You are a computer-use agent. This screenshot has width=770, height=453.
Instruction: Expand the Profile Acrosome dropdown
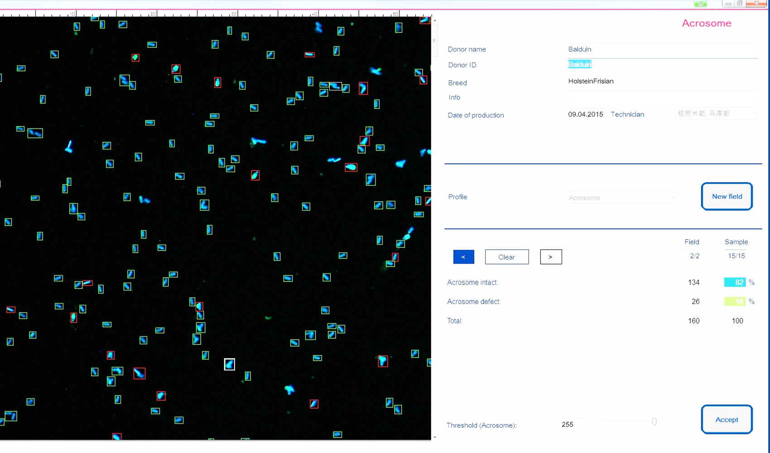(621, 198)
